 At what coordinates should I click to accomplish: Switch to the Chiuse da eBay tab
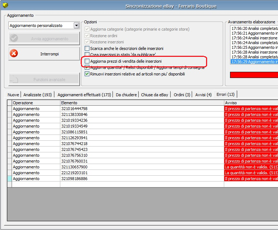tap(154, 95)
